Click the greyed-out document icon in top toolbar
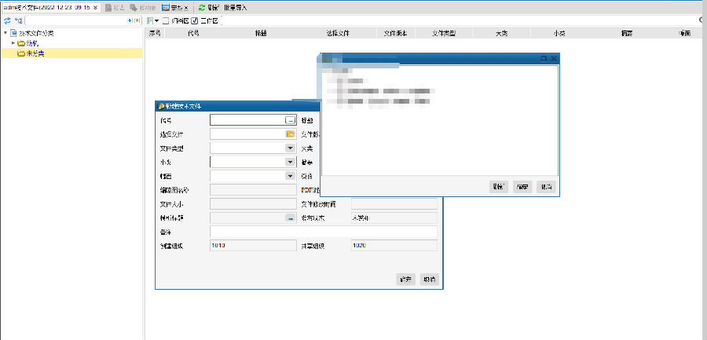Screen dimensions: 707x340 [x=108, y=8]
